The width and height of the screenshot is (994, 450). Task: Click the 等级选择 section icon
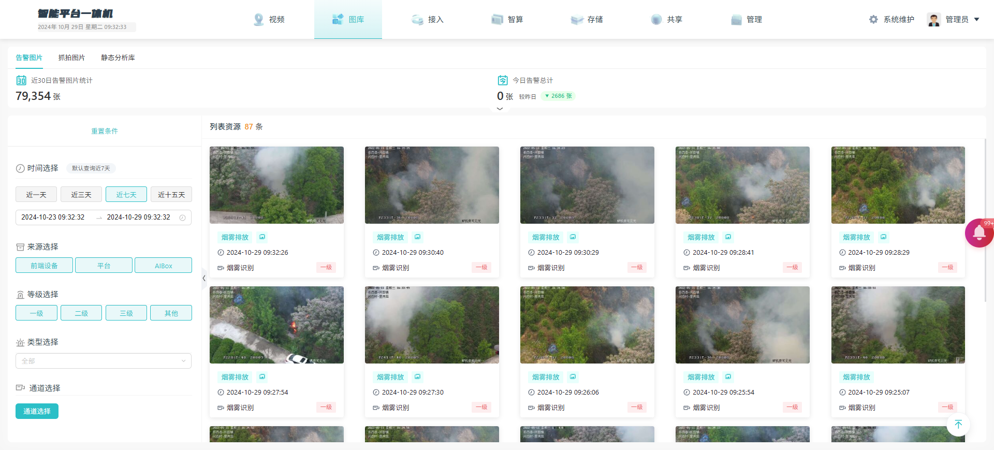[x=20, y=295]
